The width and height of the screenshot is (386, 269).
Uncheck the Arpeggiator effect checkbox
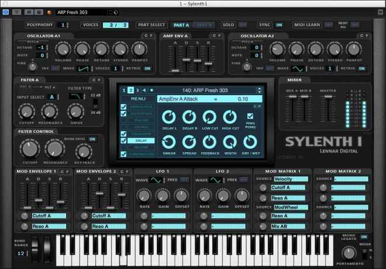tap(123, 107)
